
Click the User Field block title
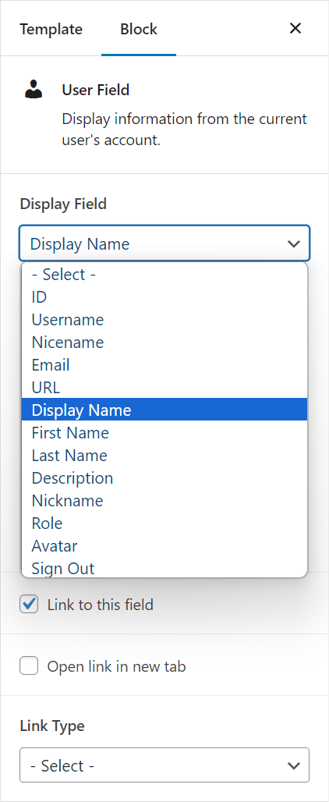(96, 90)
